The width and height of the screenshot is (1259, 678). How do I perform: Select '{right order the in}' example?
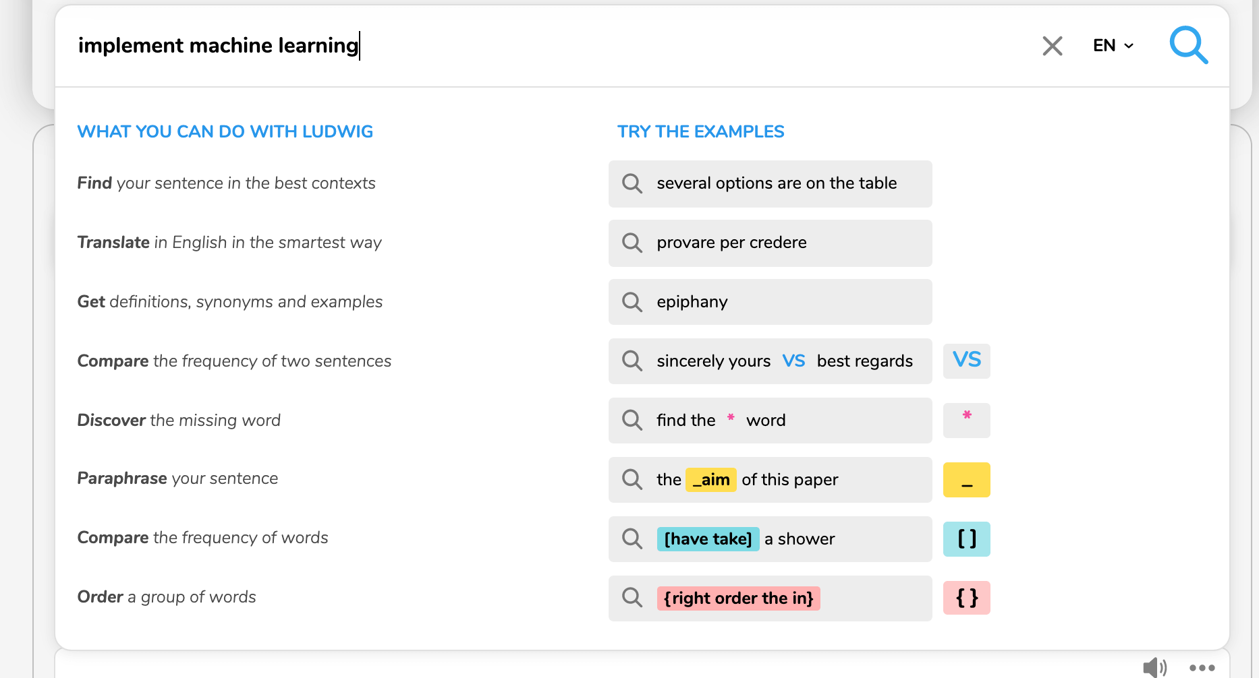(x=771, y=598)
